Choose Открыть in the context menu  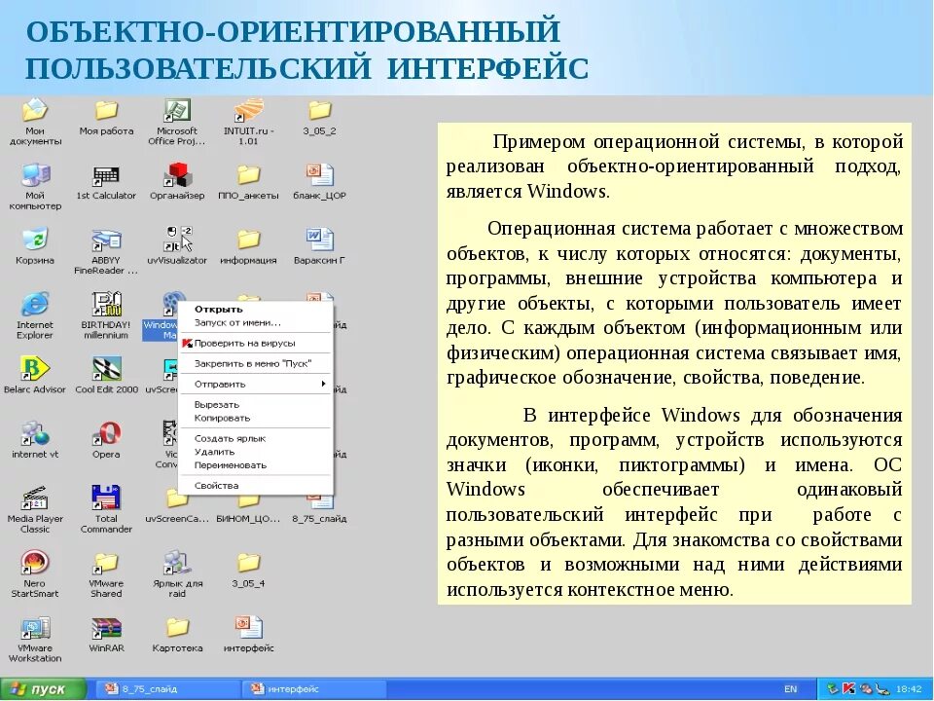255,310
